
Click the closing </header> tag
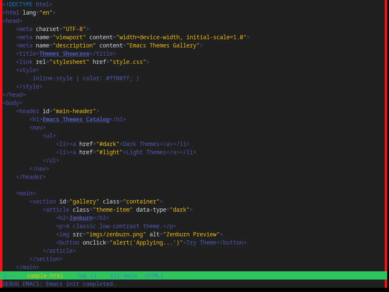point(31,177)
